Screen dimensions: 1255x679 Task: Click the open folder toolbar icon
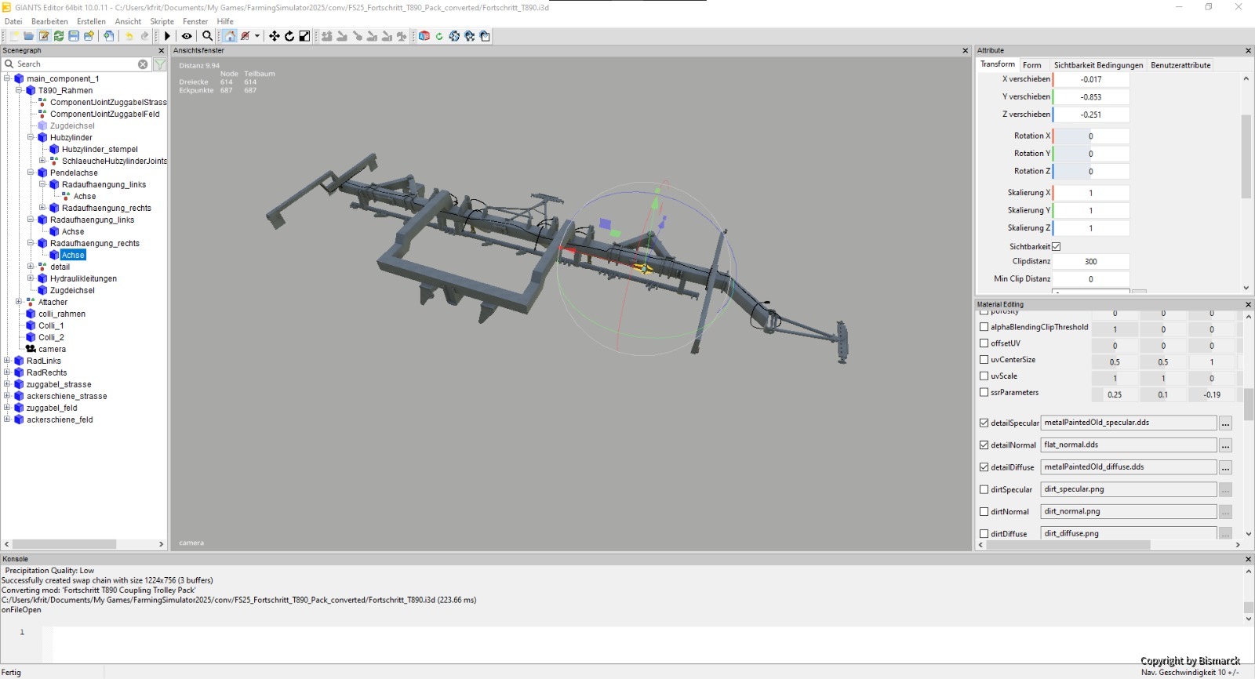click(x=29, y=36)
